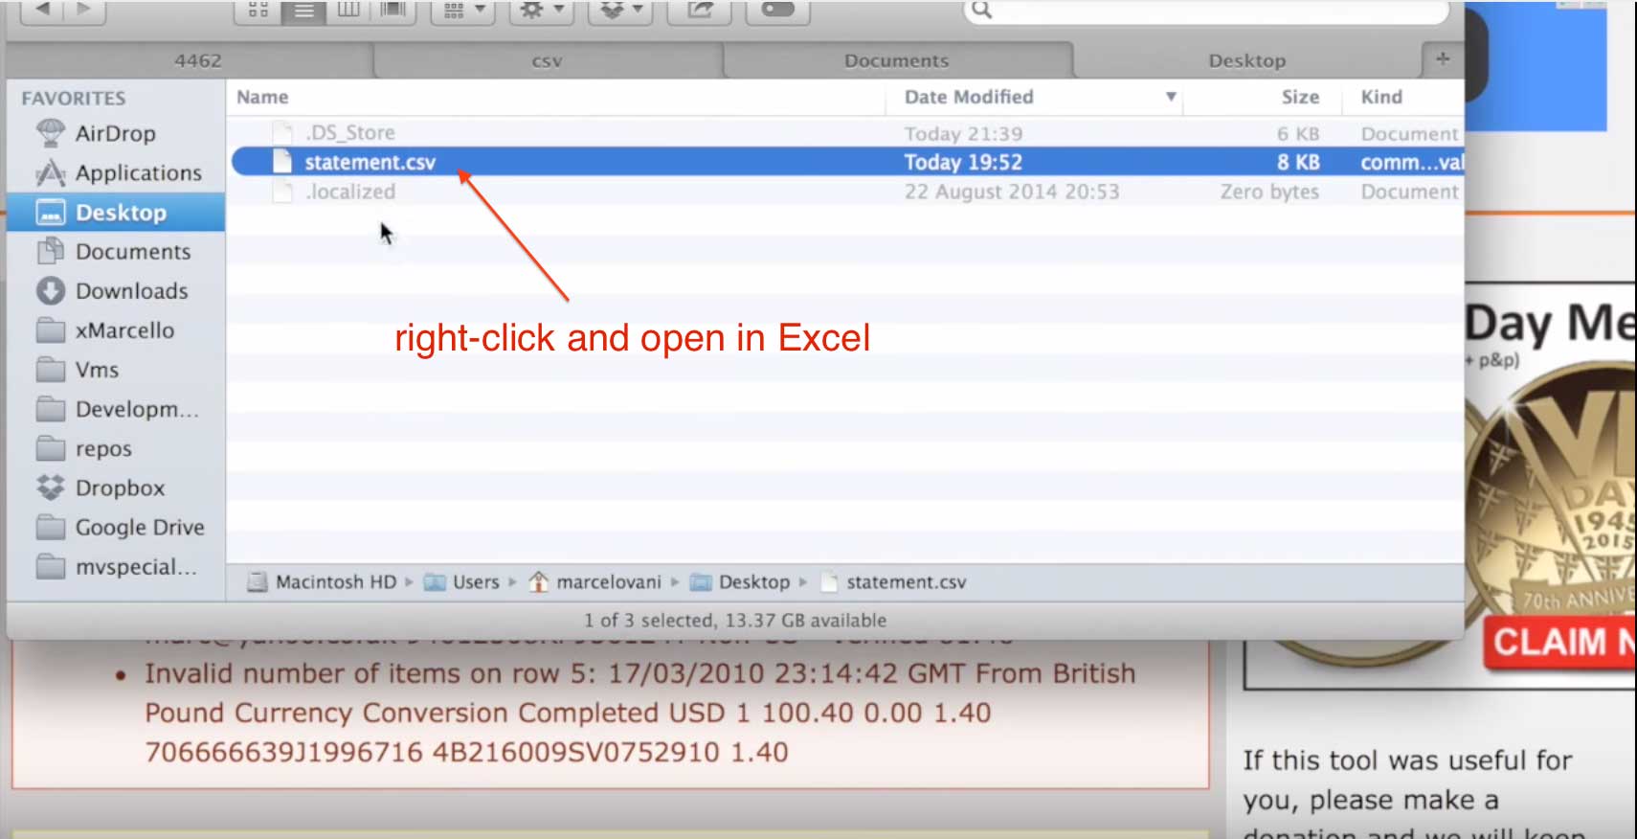Viewport: 1637px width, 839px height.
Task: Click Users in the path bar
Action: tap(463, 581)
